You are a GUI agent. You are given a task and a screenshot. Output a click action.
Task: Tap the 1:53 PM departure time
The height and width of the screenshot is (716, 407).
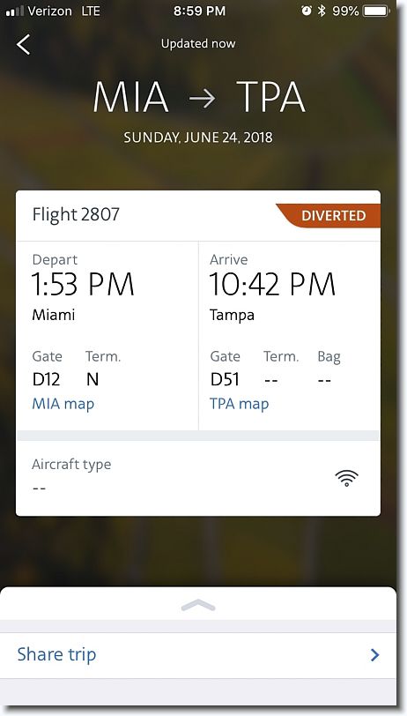pos(83,284)
